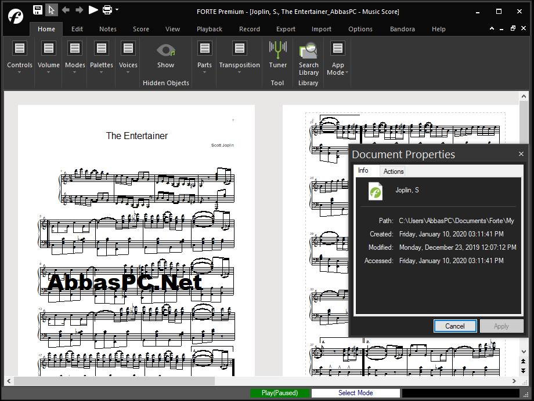
Task: Open the View ribbon tab
Action: [x=172, y=29]
